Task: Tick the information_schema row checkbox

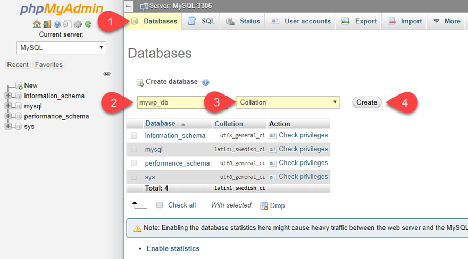Action: pos(134,135)
